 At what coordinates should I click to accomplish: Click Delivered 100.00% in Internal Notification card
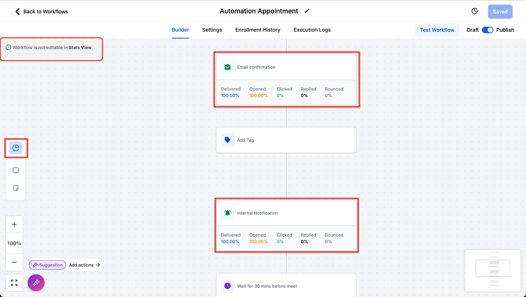point(231,238)
